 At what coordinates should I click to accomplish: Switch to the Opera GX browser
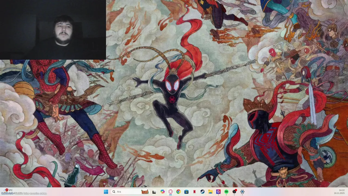pyautogui.click(x=170, y=192)
